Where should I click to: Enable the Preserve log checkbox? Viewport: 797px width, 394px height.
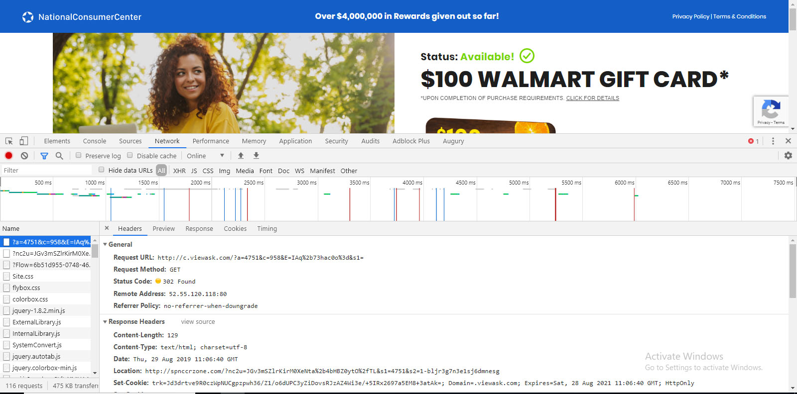pos(78,155)
